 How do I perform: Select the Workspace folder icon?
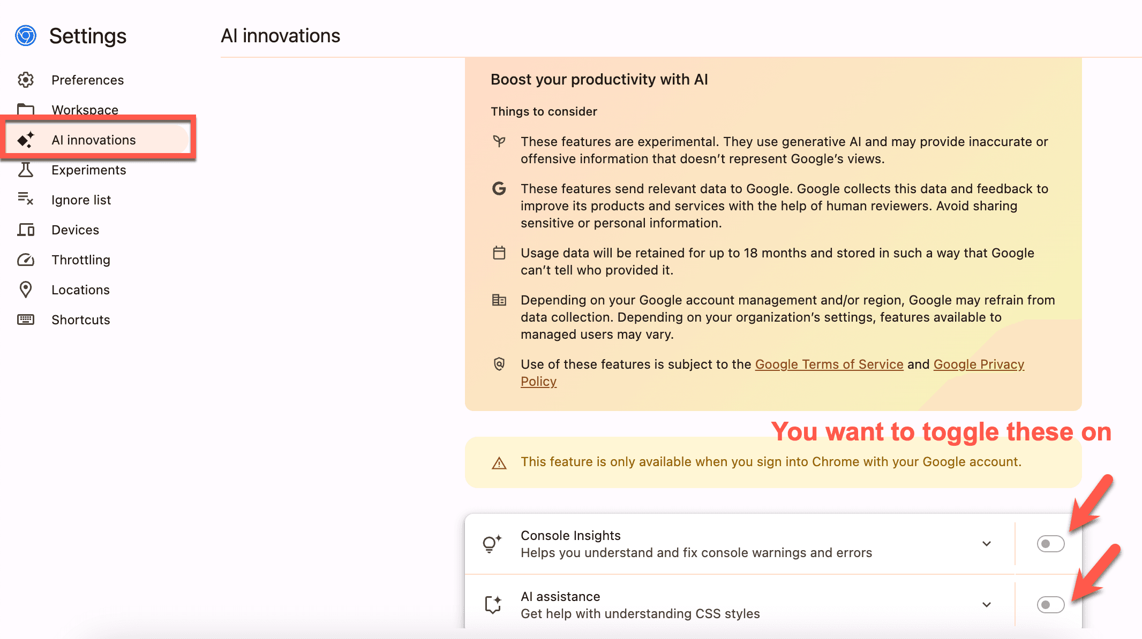coord(25,109)
